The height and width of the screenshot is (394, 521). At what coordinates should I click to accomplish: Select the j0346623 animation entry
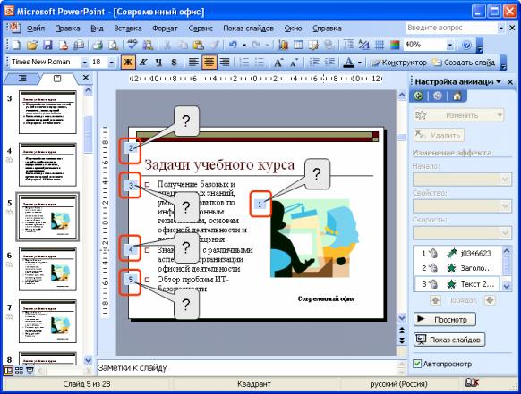point(457,254)
